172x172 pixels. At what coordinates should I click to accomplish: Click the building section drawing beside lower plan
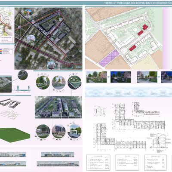pyautogui.click(x=159, y=141)
